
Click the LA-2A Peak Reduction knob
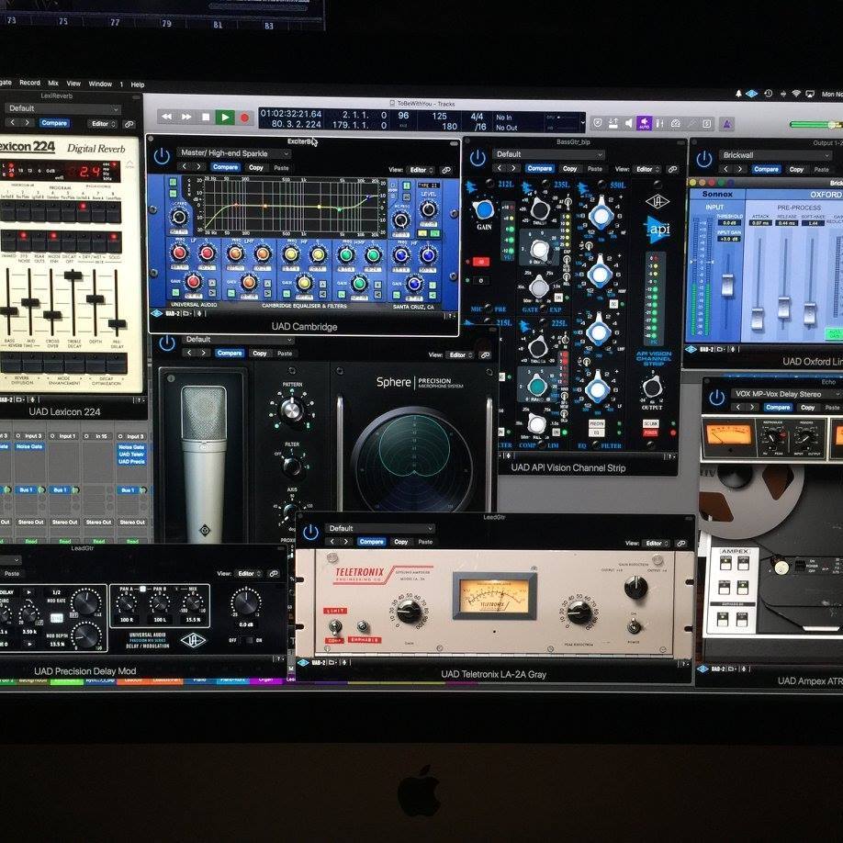coord(579,612)
